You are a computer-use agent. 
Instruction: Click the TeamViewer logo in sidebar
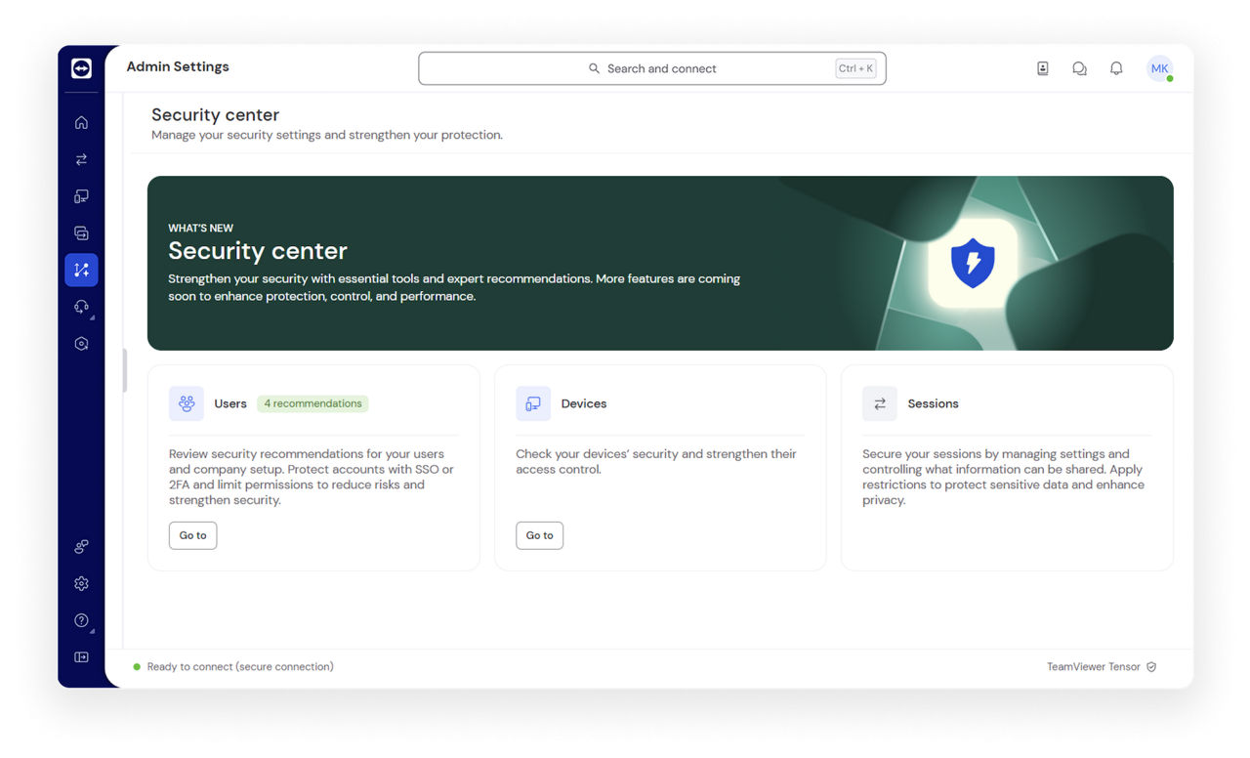click(x=81, y=68)
